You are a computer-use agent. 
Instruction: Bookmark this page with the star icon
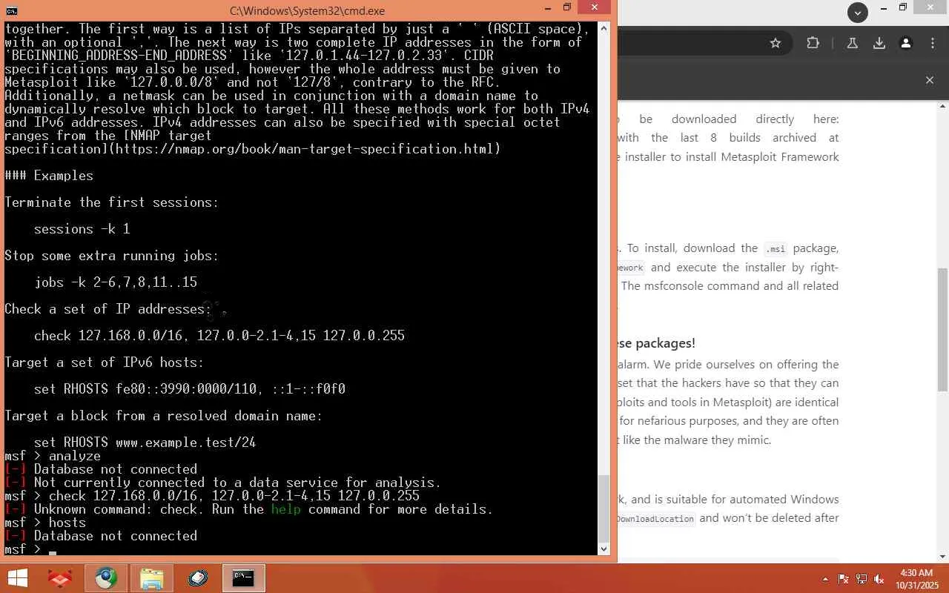pyautogui.click(x=776, y=43)
